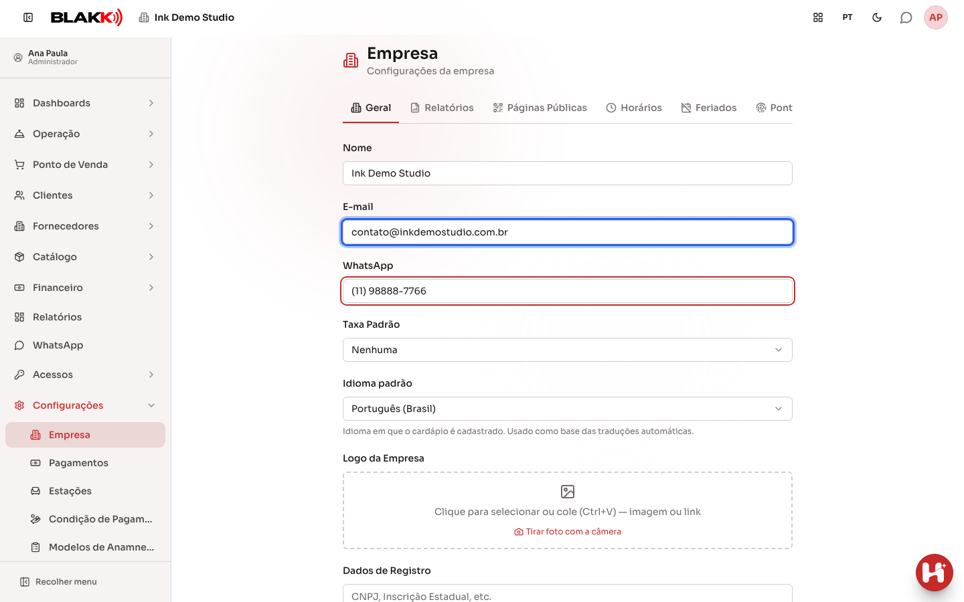Viewport: 964px width, 602px height.
Task: Open the red floating help assistant button
Action: point(935,573)
